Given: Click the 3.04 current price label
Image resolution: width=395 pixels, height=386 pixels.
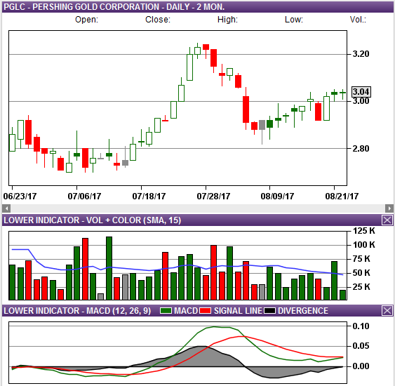Looking at the screenshot, I should 361,92.
